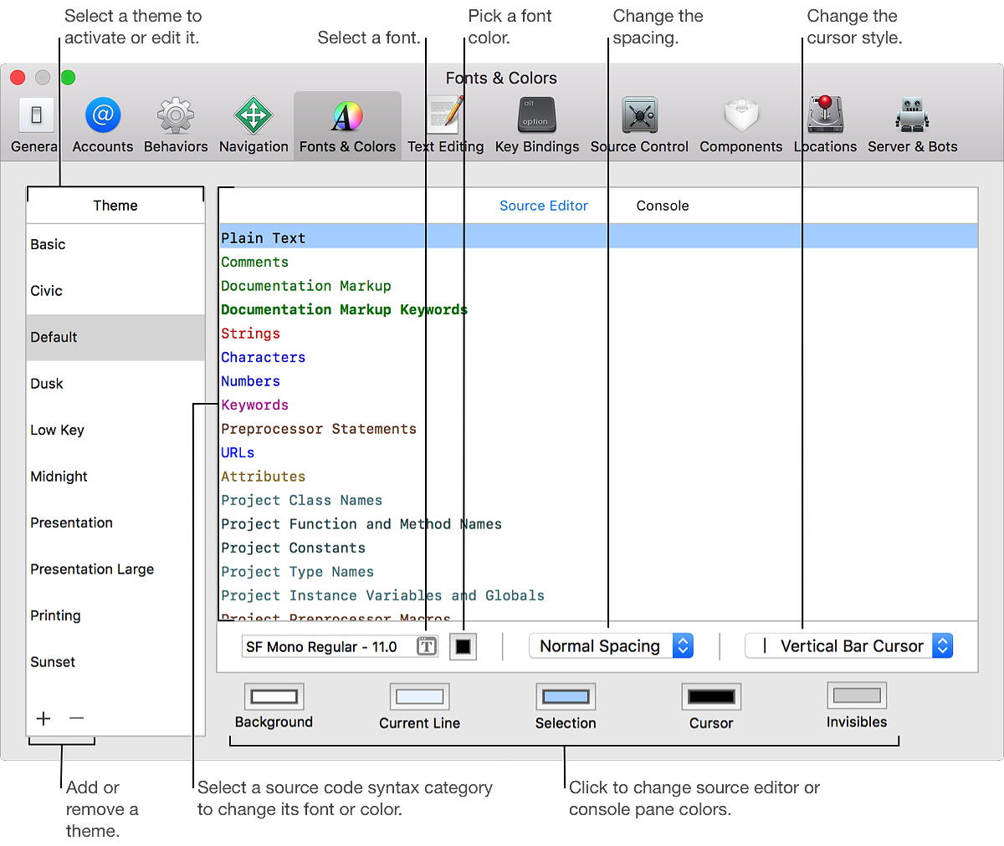Open the Server & Bots pane
The image size is (1004, 846).
(x=912, y=125)
